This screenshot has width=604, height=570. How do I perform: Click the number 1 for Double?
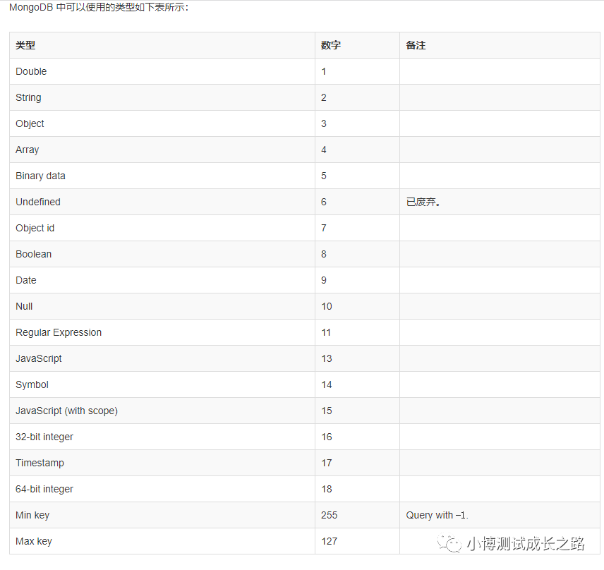[x=324, y=72]
